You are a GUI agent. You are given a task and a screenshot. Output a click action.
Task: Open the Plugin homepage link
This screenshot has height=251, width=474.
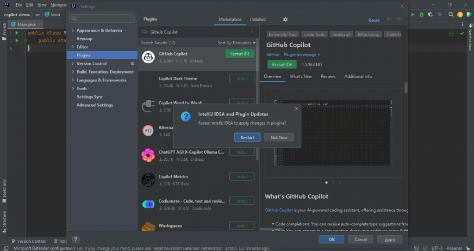301,55
